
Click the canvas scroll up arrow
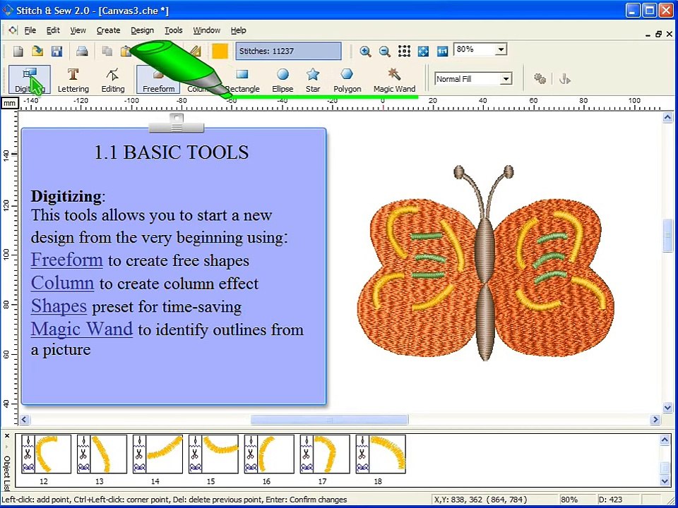667,117
